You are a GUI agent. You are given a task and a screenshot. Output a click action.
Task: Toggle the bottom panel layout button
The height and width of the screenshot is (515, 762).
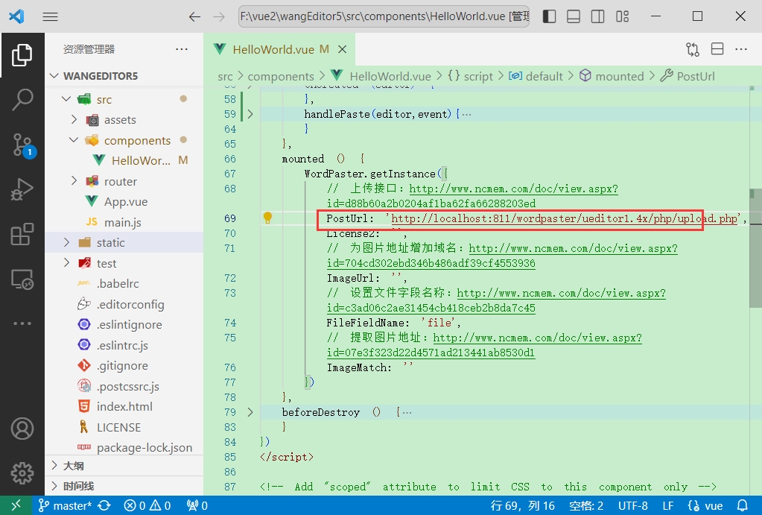574,16
